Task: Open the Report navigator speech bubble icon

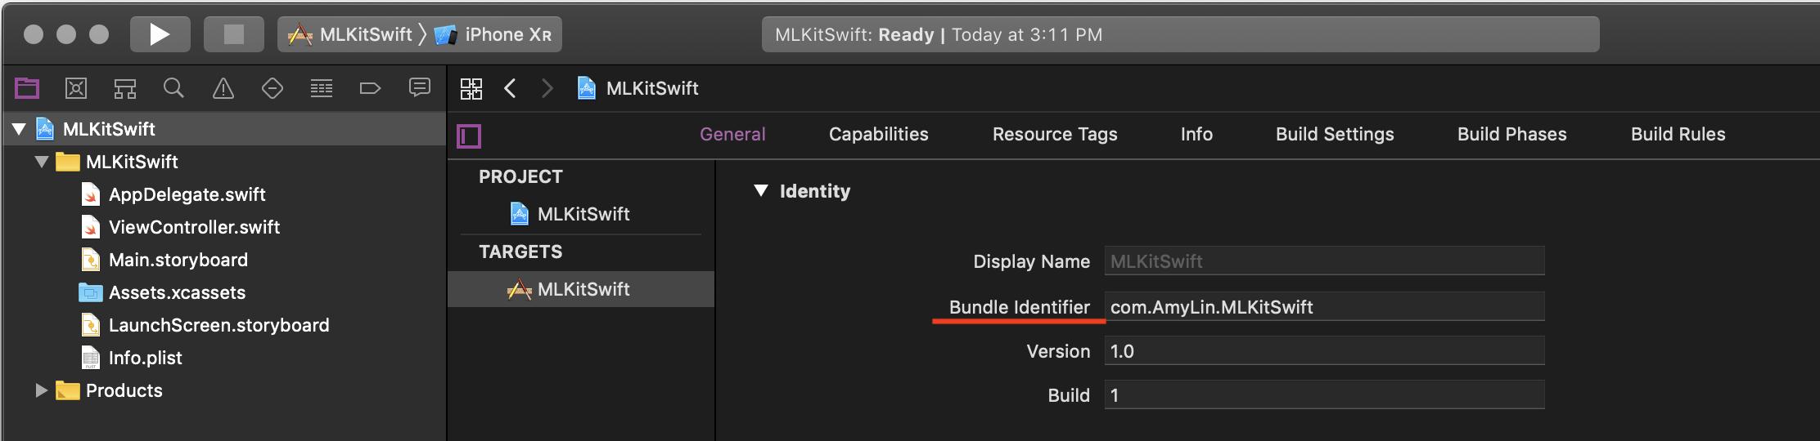Action: tap(420, 87)
